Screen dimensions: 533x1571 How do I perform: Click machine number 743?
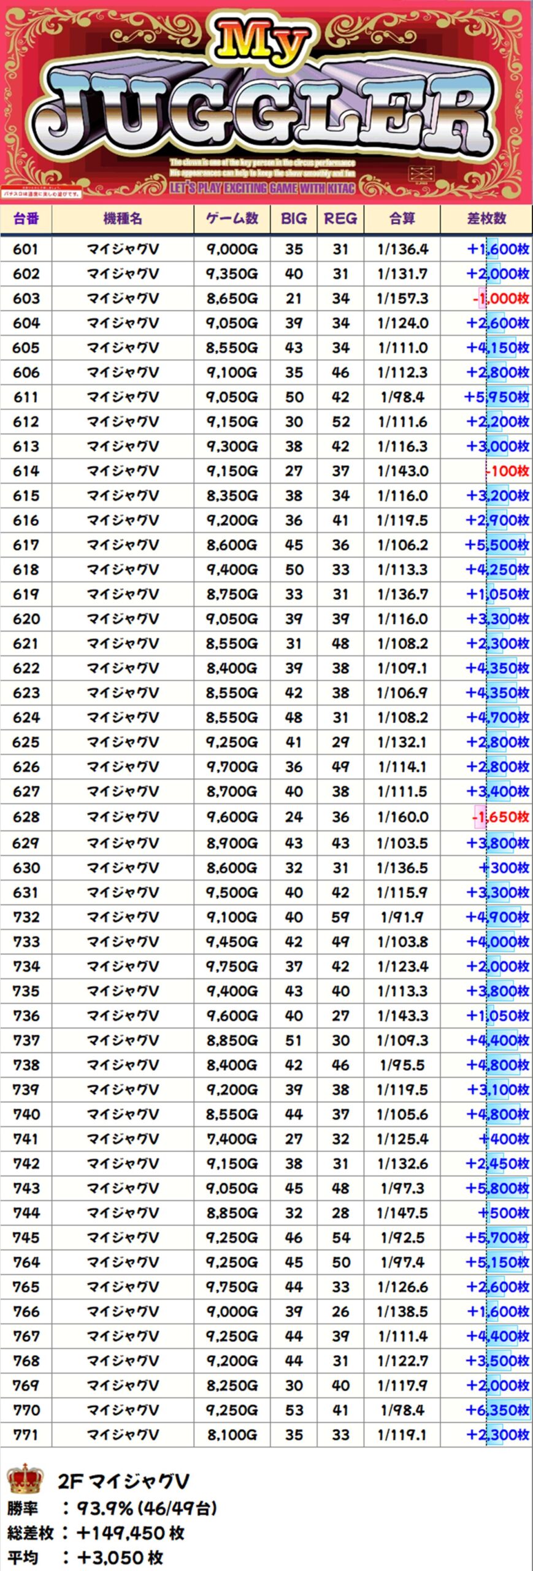click(26, 1189)
